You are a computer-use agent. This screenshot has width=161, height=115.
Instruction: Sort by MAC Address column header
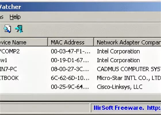point(71,43)
